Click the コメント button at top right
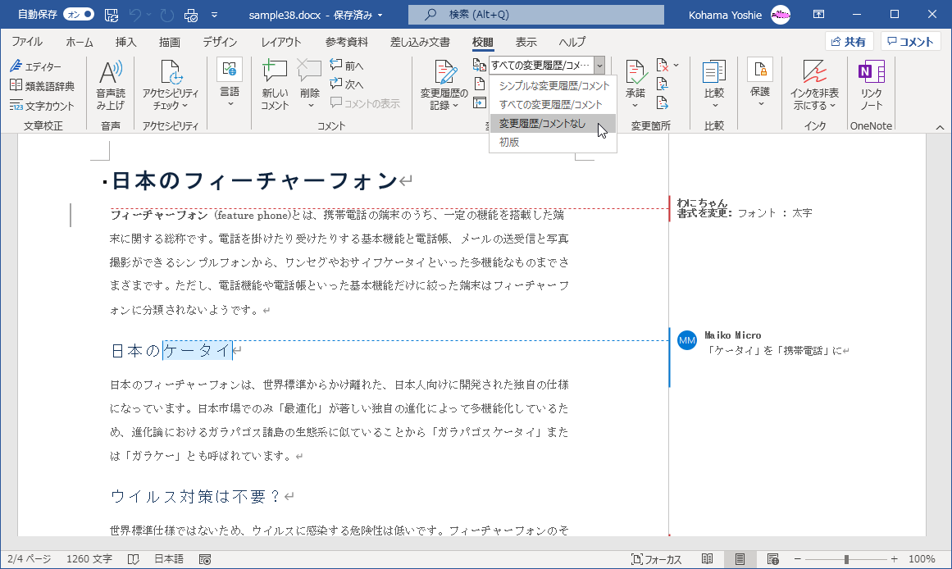The height and width of the screenshot is (569, 952). [910, 42]
